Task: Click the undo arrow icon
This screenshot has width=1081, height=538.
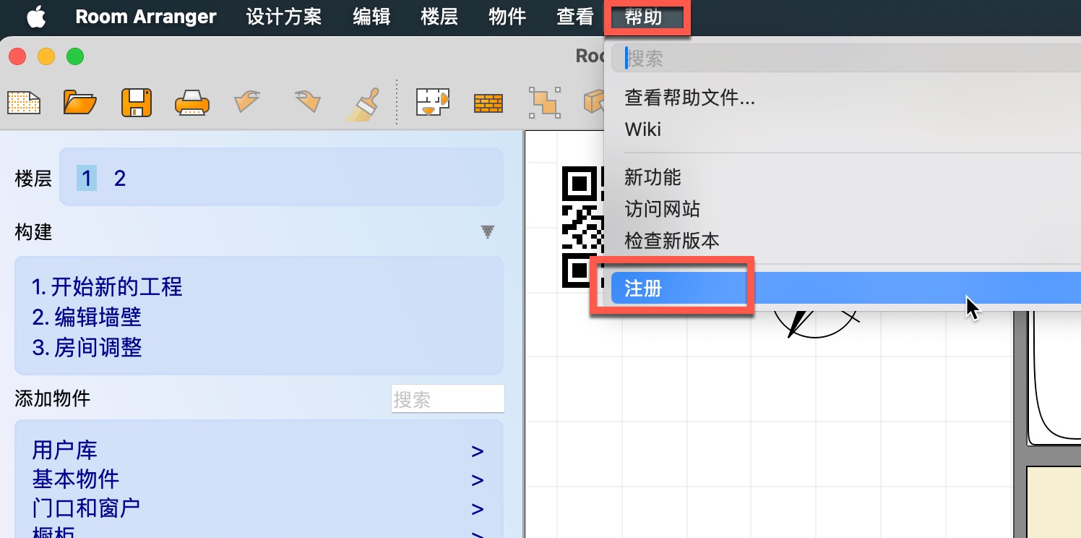Action: point(247,103)
